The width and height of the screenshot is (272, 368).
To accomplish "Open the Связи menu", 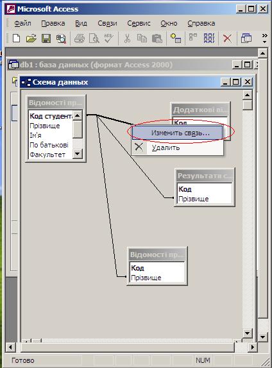I will click(107, 23).
